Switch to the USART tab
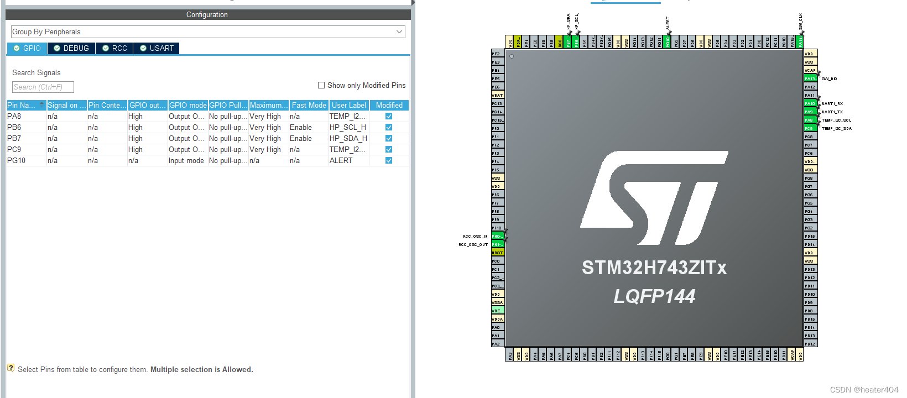 tap(157, 48)
